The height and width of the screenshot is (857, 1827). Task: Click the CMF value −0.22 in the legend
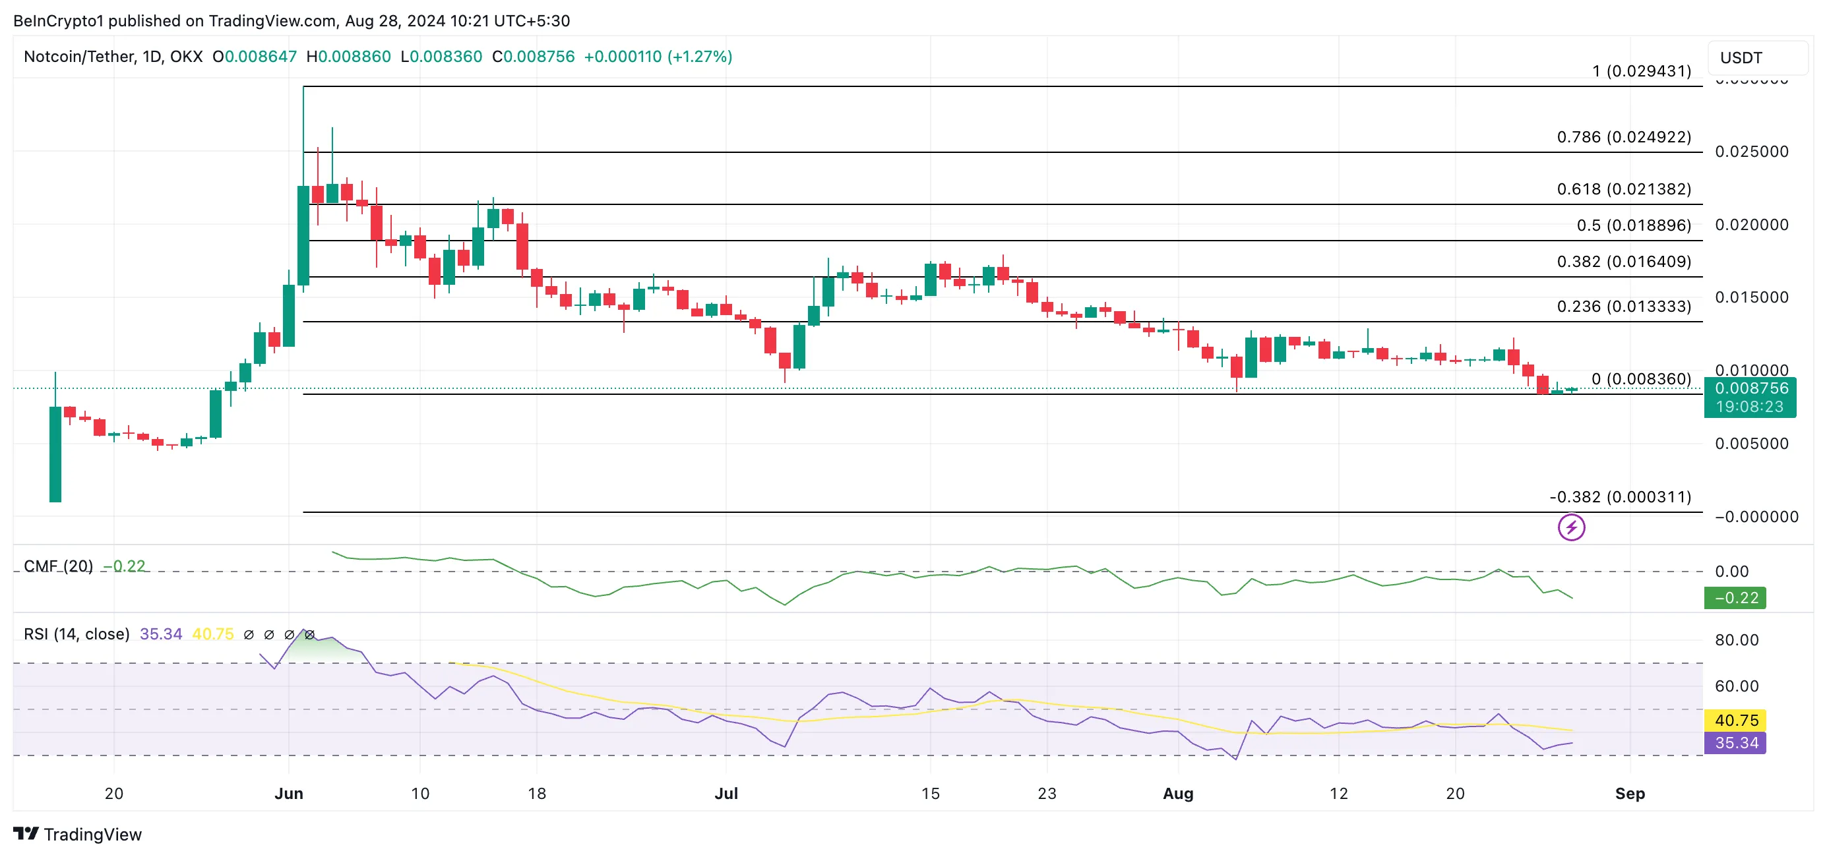123,566
